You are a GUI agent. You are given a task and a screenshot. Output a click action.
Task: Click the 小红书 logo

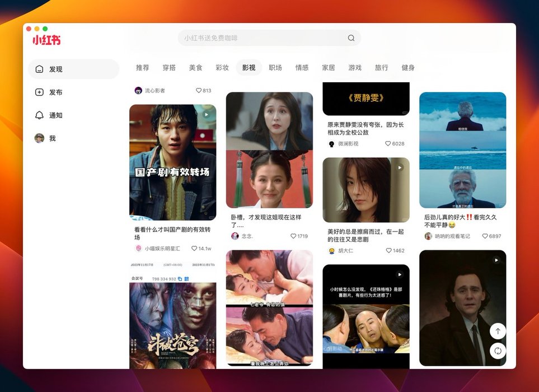(46, 40)
